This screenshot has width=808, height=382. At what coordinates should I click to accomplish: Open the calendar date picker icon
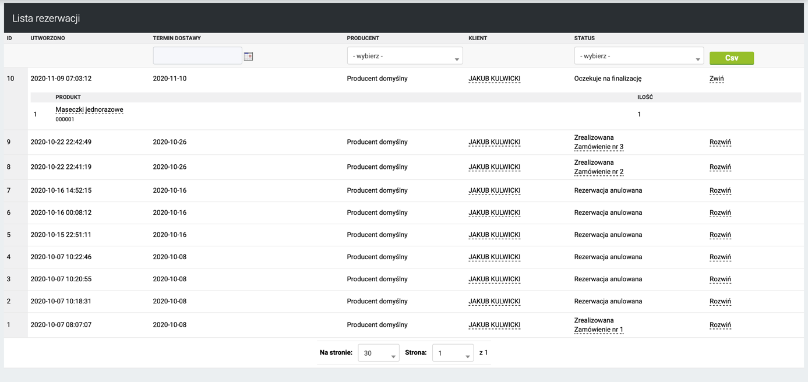click(248, 56)
